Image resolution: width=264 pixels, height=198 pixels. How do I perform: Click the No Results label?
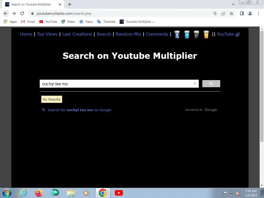[52, 99]
